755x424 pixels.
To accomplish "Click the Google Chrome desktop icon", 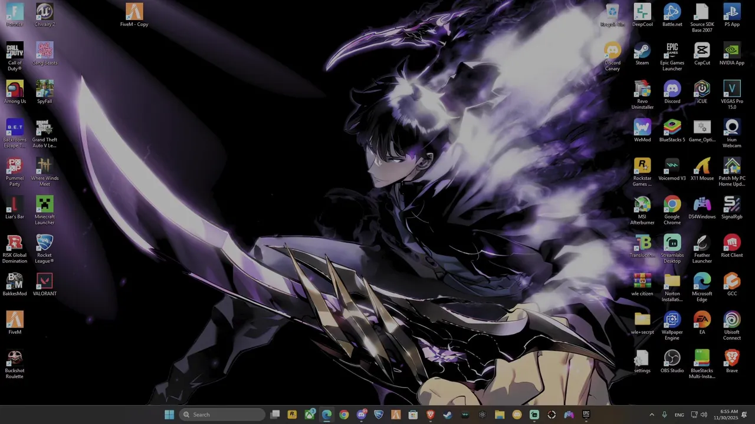I will pos(672,210).
